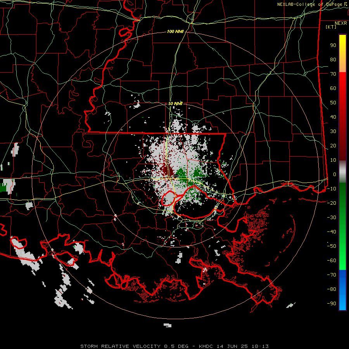Viewport: 349px width, 349px height.
Task: Click the 40 value on velocity scale
Action: click(x=333, y=117)
